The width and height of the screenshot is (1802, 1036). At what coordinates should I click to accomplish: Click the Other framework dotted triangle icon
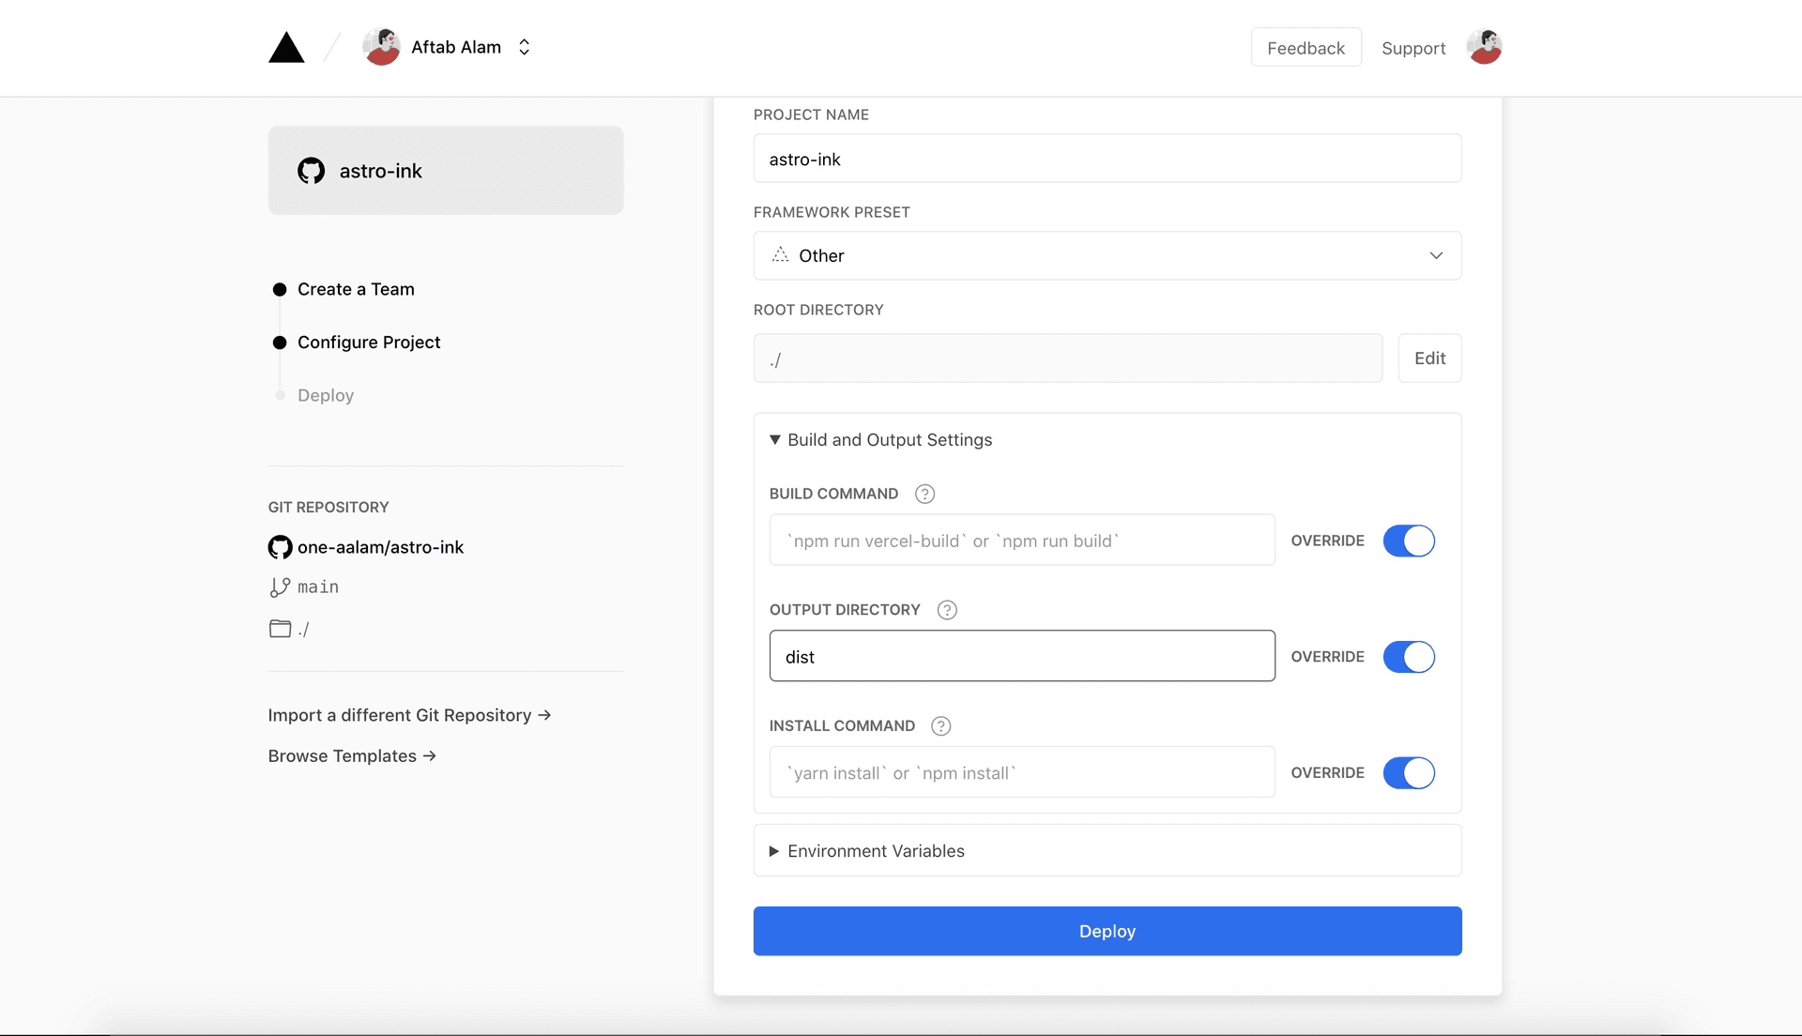[780, 254]
